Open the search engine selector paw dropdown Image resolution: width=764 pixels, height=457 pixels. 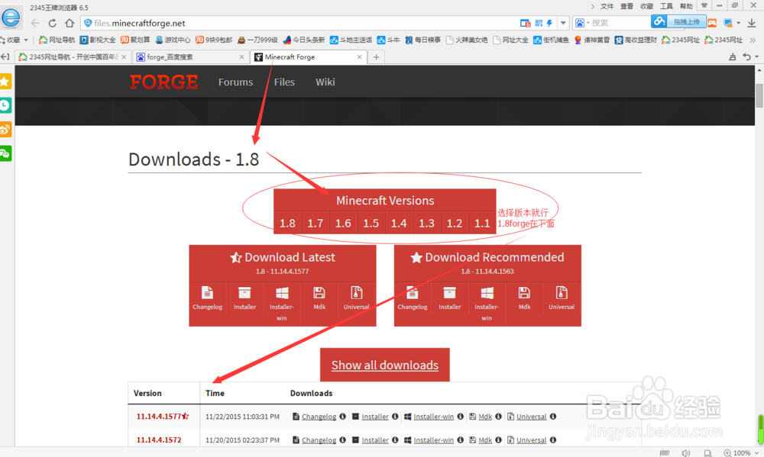pyautogui.click(x=581, y=23)
